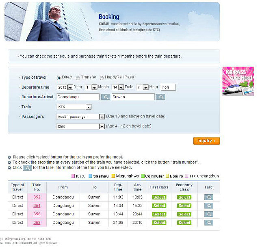Image resolution: width=260 pixels, height=247 pixels.
Task: Select First class for train 354
Action: coord(159,206)
